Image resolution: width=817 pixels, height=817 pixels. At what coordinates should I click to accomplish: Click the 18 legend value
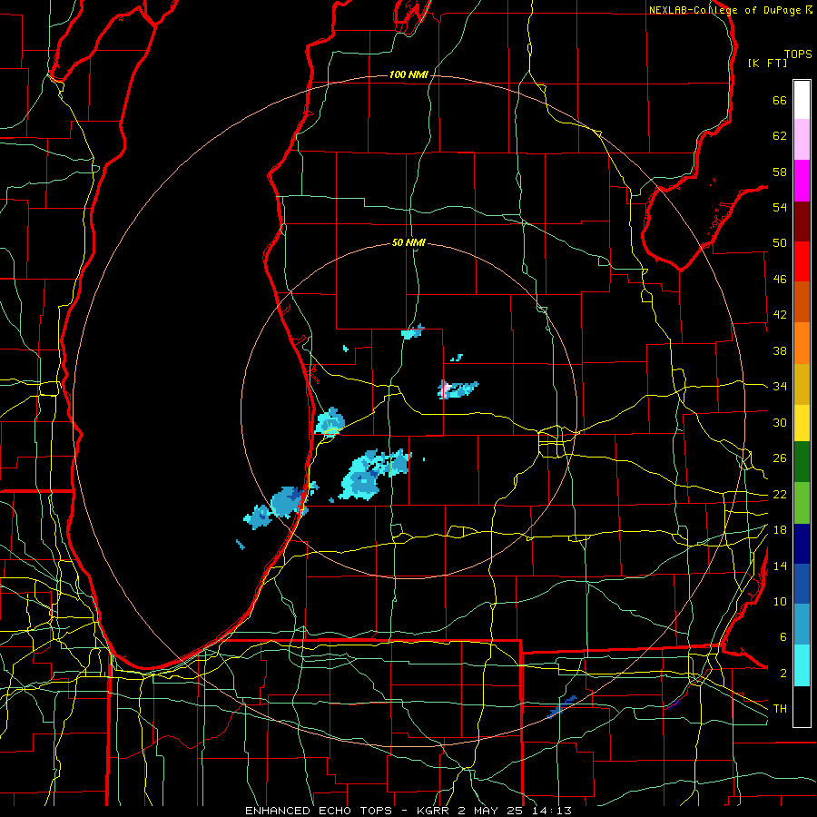point(780,530)
